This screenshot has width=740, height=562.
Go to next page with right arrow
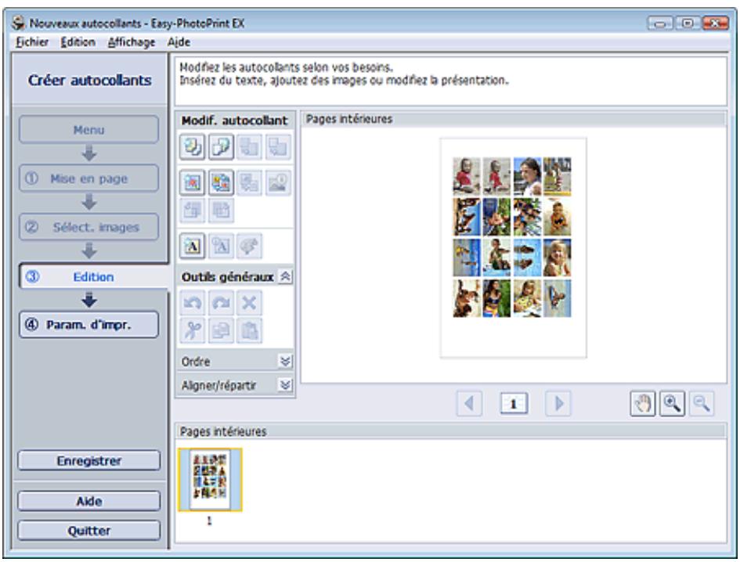click(558, 403)
